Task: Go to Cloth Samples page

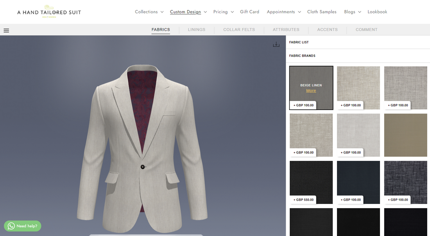Action: [x=322, y=12]
